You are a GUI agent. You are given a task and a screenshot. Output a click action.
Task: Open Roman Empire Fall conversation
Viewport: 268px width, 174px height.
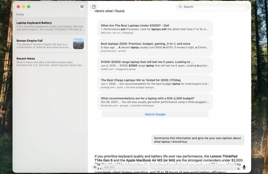point(50,44)
